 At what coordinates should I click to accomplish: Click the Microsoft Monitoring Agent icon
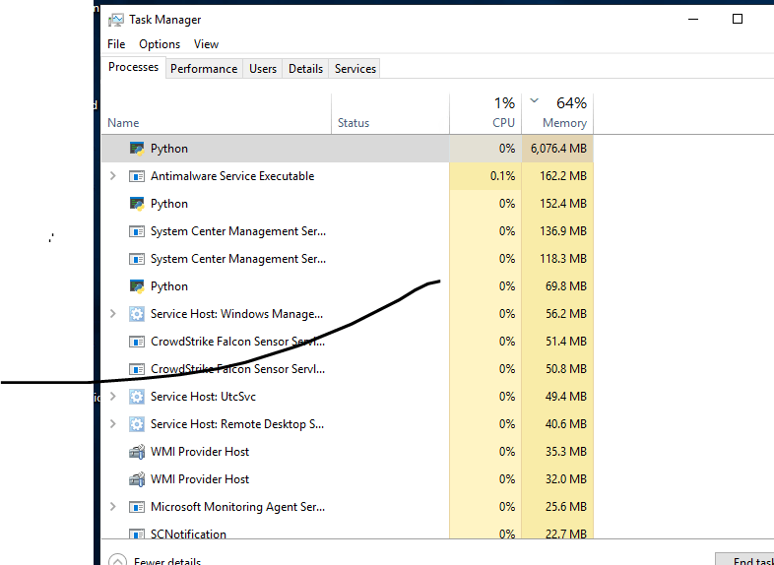137,507
